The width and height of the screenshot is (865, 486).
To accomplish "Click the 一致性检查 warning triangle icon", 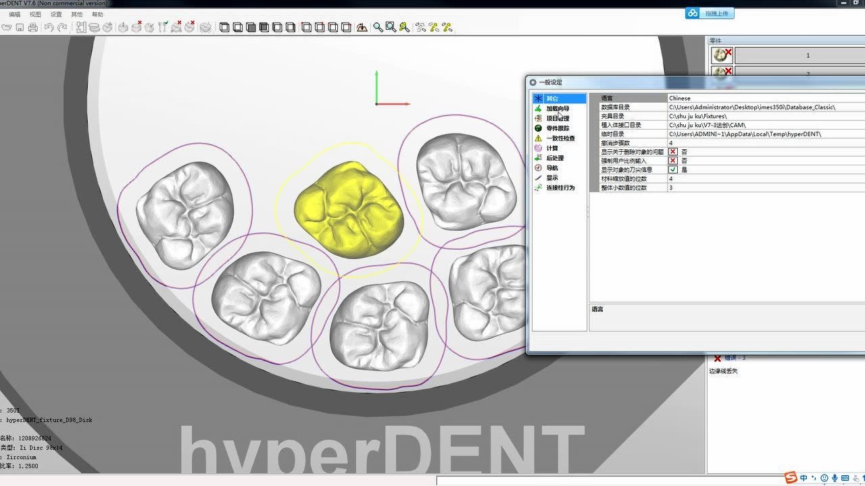I will tap(538, 138).
